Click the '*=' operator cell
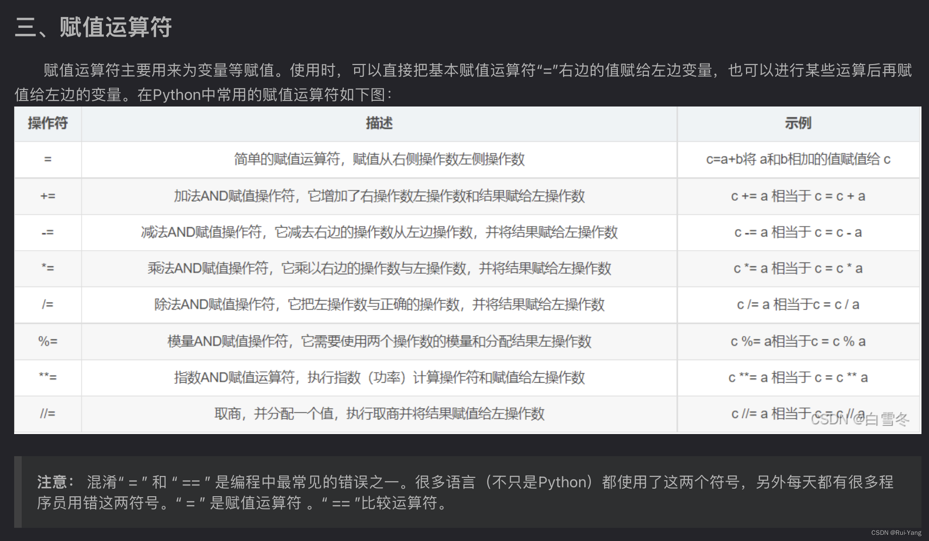 (x=48, y=268)
